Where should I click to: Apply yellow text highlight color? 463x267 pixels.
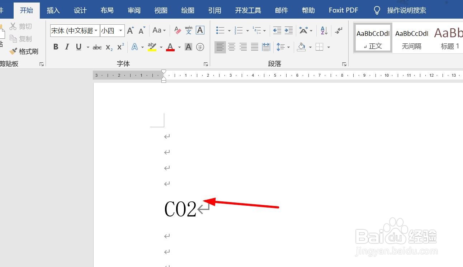tap(152, 47)
